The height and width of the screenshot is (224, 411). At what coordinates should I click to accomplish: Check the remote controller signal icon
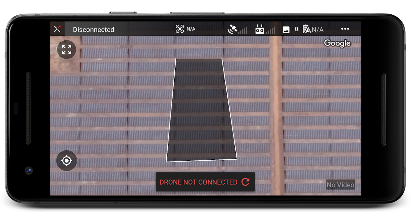[265, 29]
